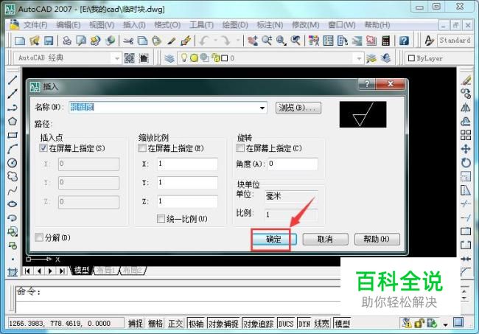Expand the block name dropdown list
Screen dimensions: 479x334
point(262,108)
